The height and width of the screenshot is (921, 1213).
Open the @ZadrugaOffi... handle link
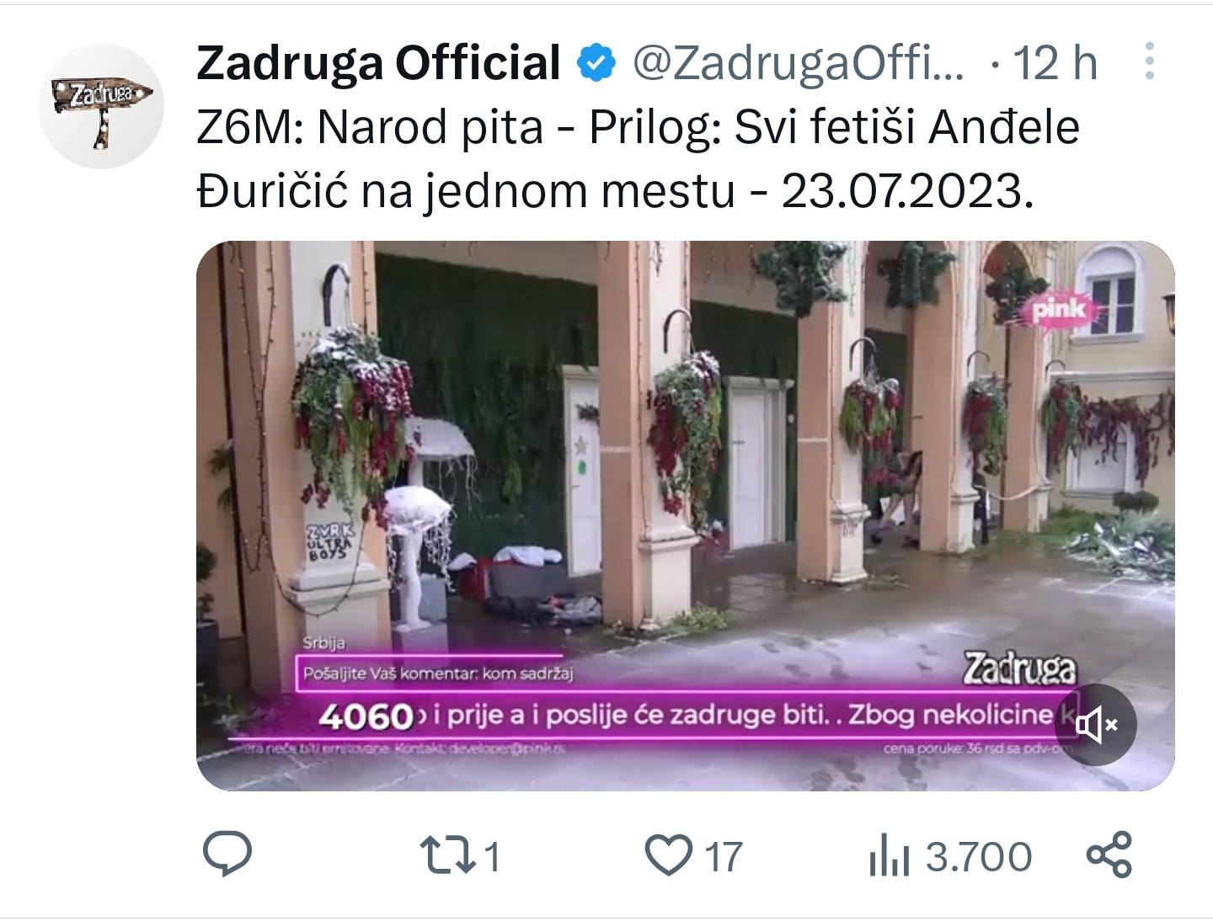pos(798,63)
